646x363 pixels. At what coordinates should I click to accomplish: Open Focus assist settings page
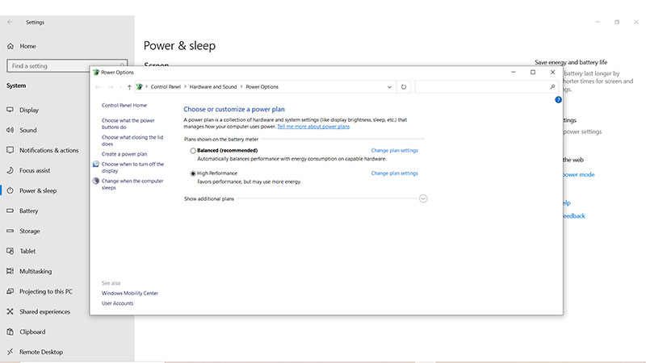pyautogui.click(x=35, y=170)
